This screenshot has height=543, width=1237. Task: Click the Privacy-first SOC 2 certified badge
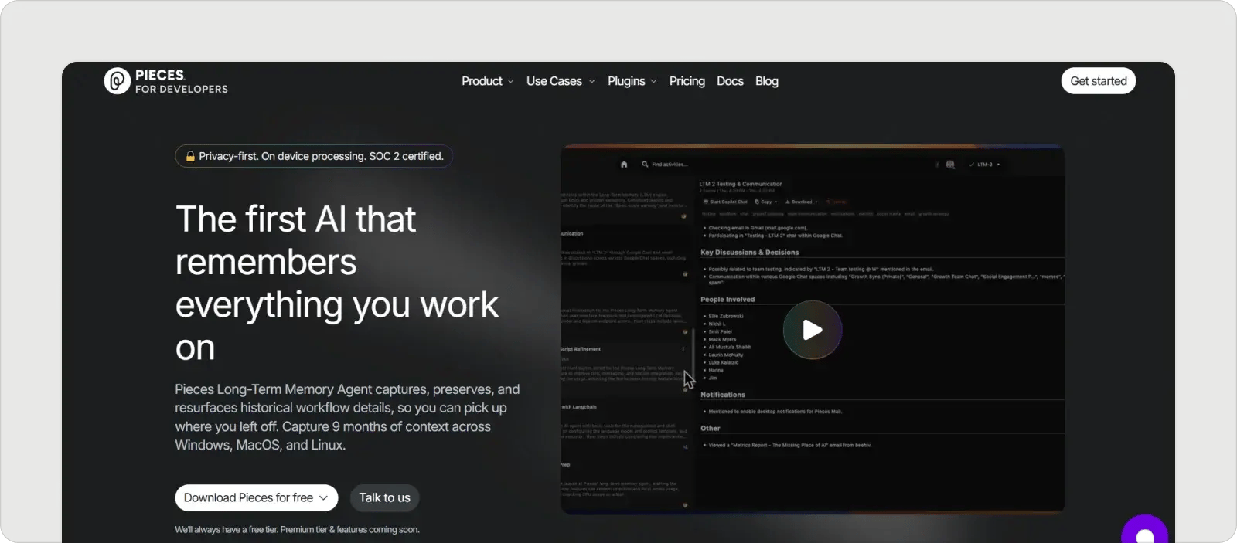[x=314, y=156]
